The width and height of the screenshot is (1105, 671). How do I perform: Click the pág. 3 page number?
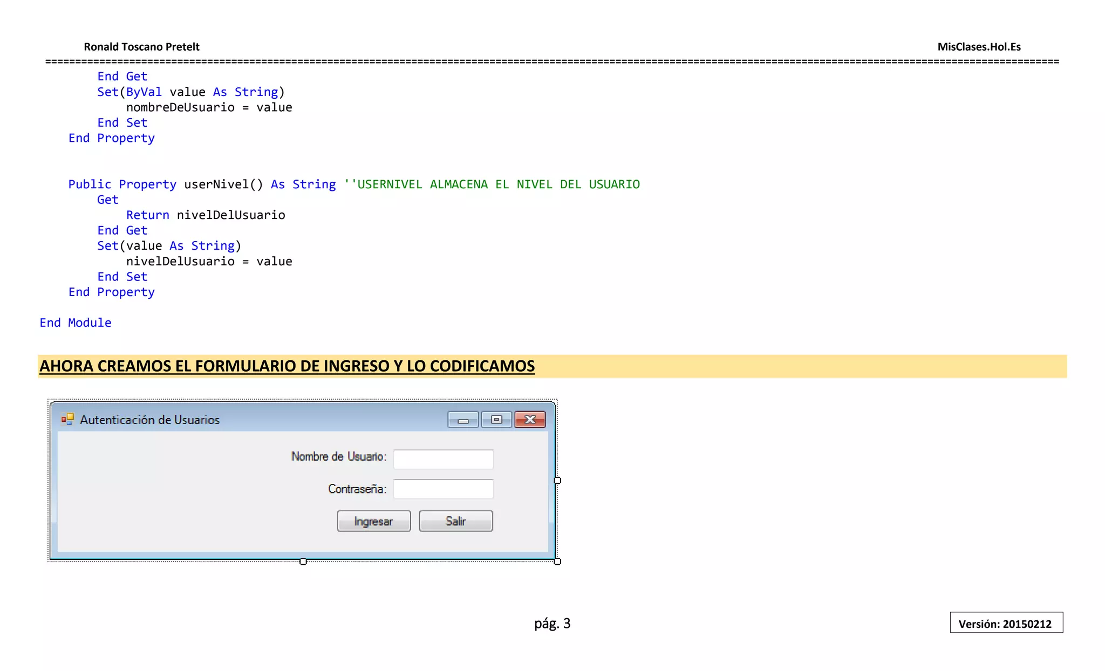coord(552,624)
